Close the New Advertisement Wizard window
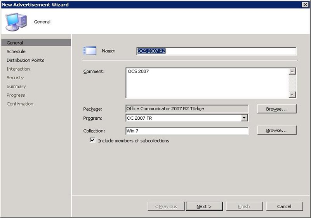 [x=305, y=4]
